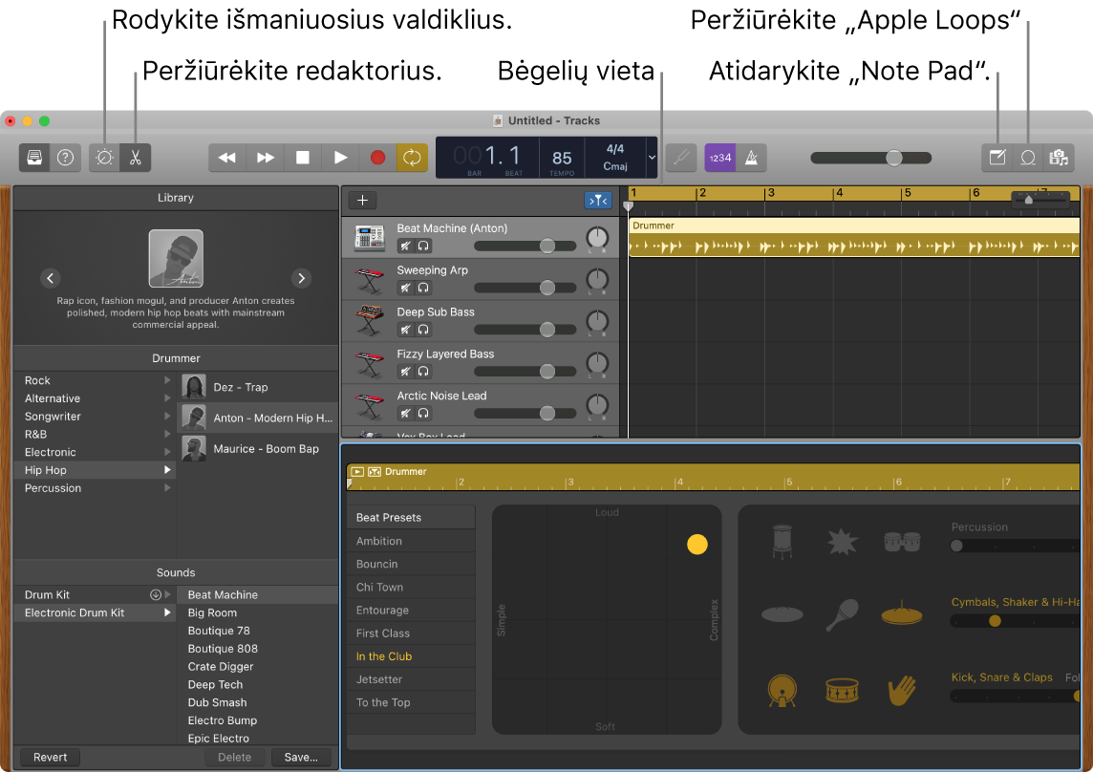Click the metronome icon
Screen dimensions: 1093x773
point(751,158)
